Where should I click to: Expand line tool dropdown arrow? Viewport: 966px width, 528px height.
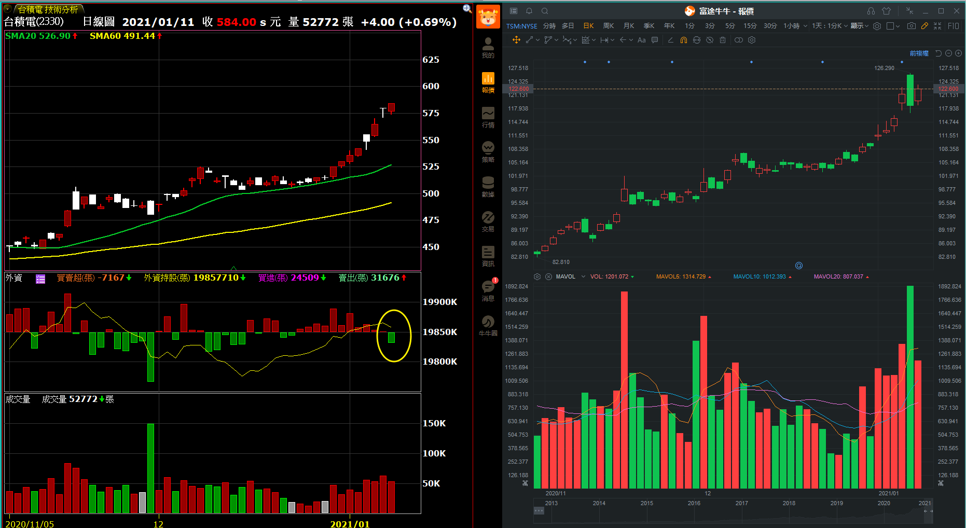click(537, 40)
